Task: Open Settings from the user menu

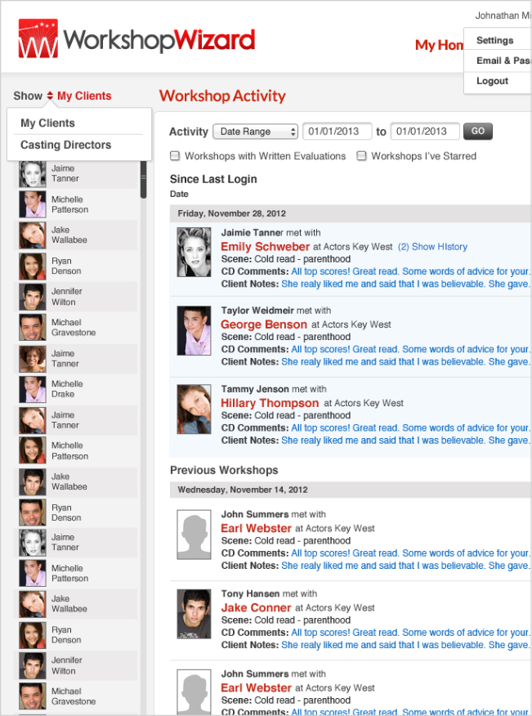Action: click(495, 40)
